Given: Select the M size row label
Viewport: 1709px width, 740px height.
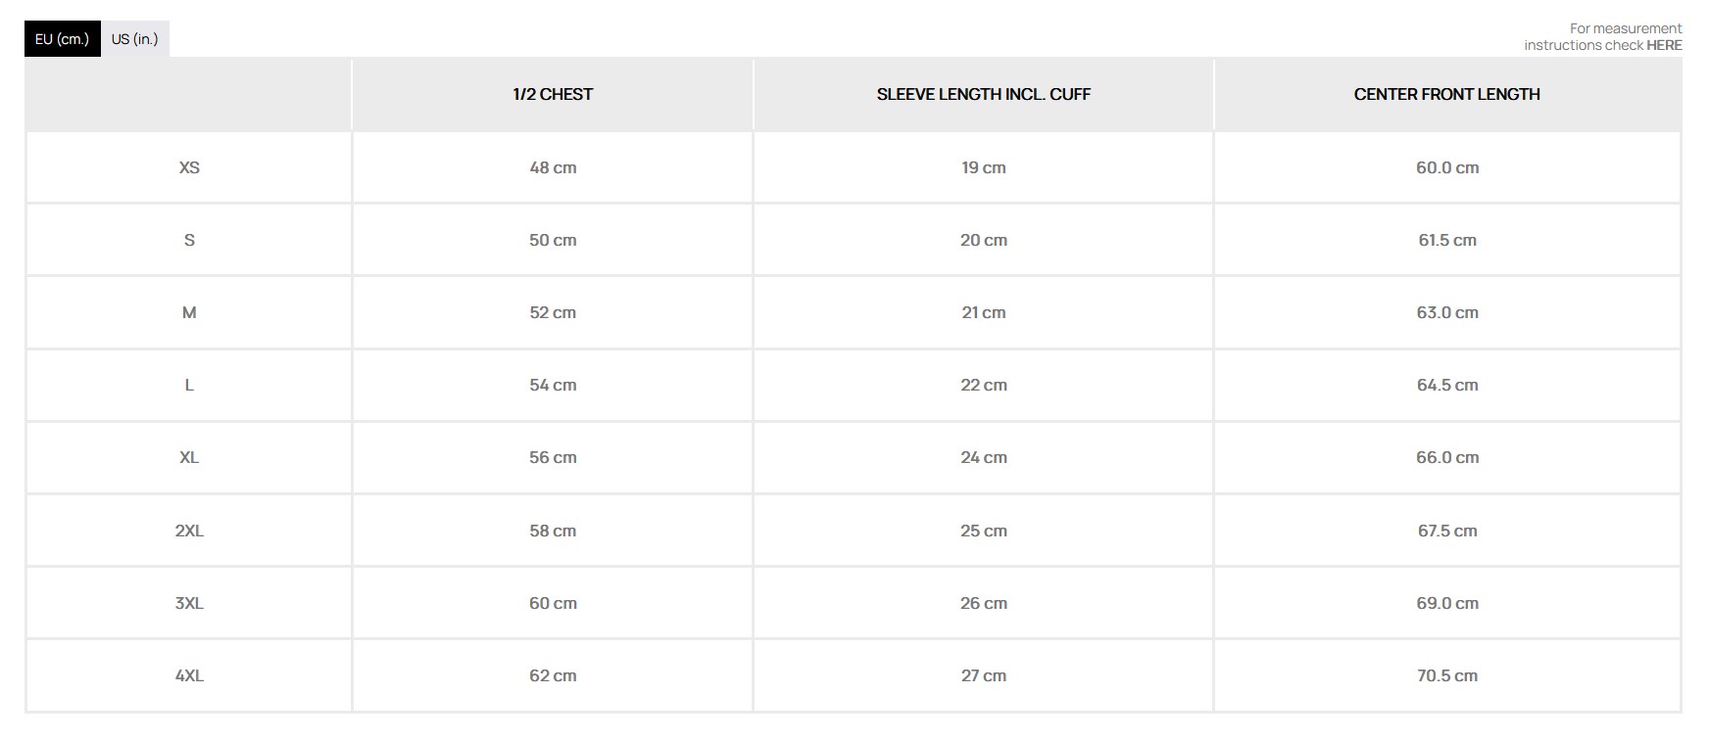Looking at the screenshot, I should pyautogui.click(x=189, y=312).
